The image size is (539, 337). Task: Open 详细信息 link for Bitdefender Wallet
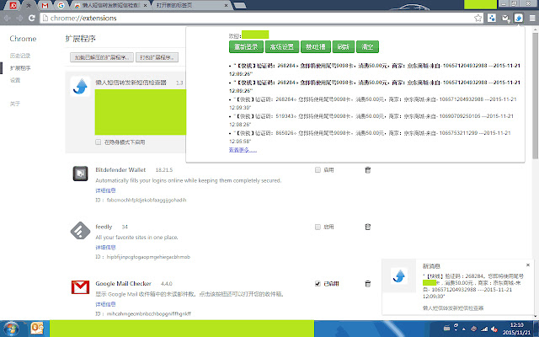coord(105,190)
